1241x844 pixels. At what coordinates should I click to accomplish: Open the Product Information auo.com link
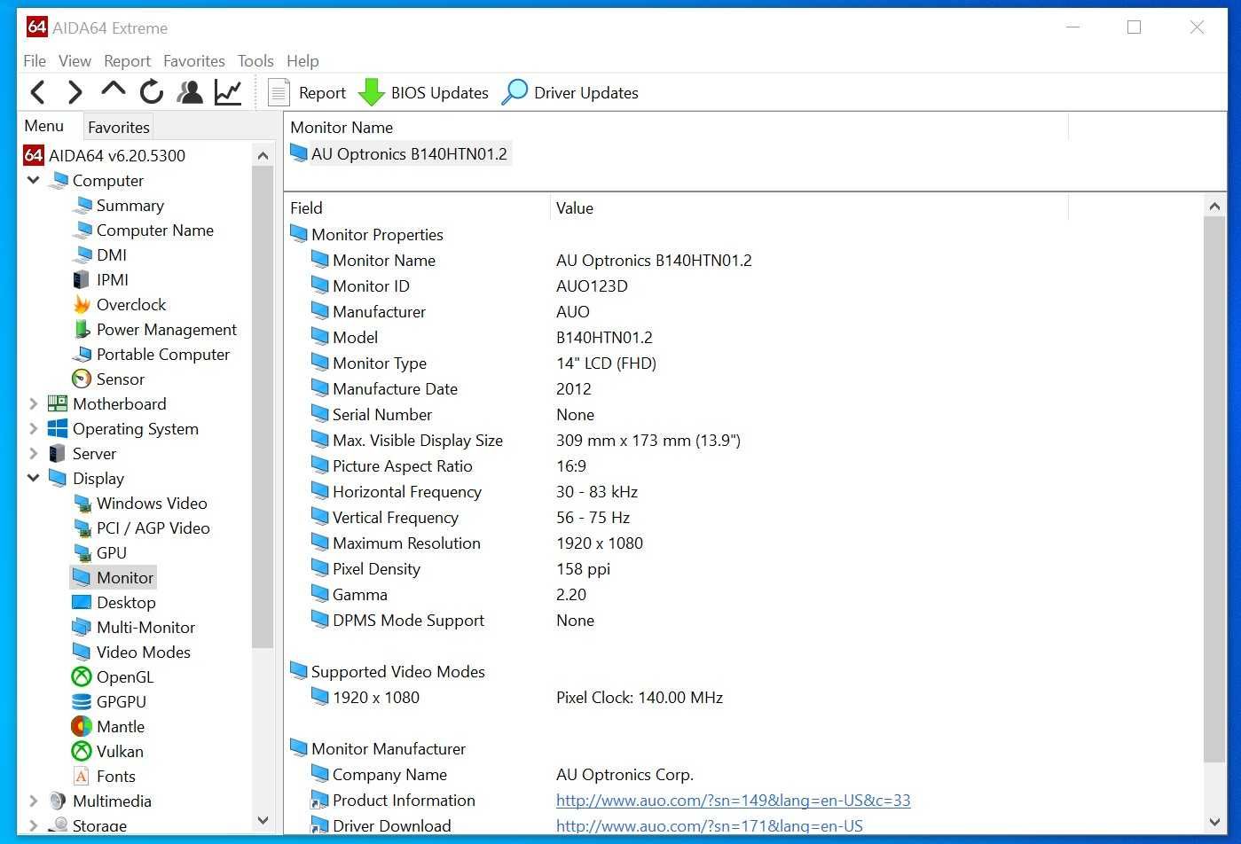tap(733, 801)
